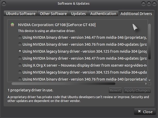Click 'This device is using an alternative driver.' text
The width and height of the screenshot is (158, 118).
(47, 31)
